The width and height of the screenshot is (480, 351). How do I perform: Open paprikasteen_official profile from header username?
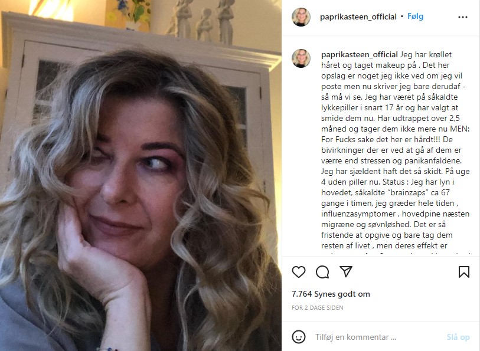(358, 17)
